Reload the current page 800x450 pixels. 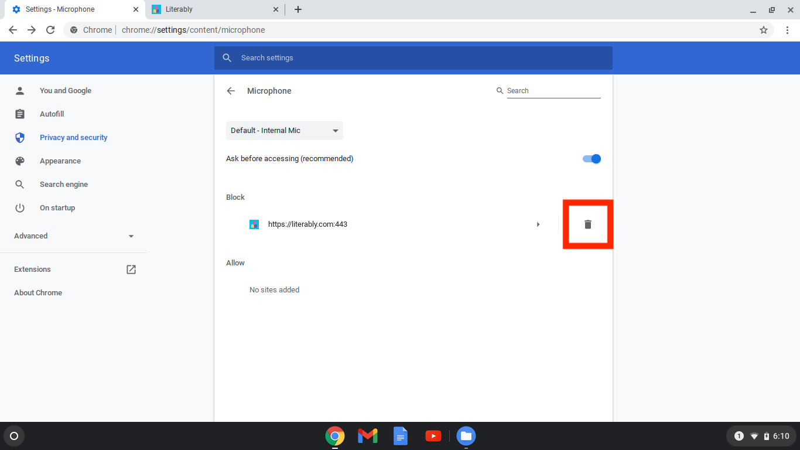[50, 30]
